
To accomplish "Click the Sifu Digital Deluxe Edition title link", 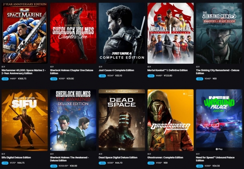I will (16, 157).
